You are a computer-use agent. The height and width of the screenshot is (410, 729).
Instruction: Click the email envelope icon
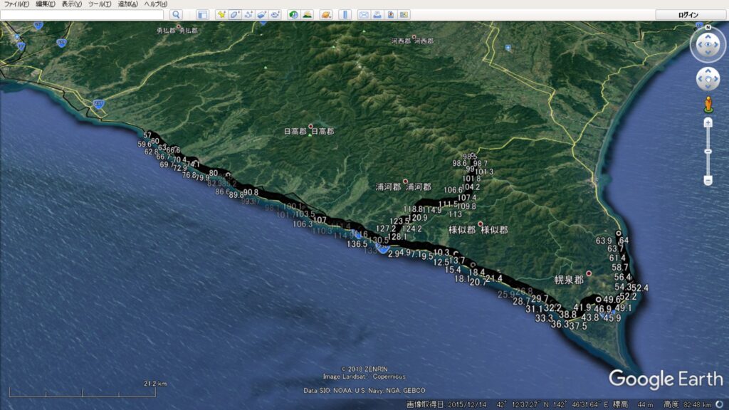pos(364,14)
